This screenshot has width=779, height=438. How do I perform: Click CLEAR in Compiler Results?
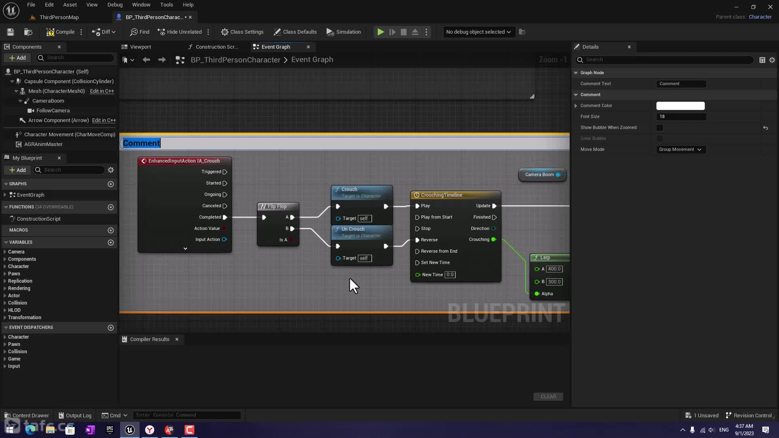(x=548, y=397)
